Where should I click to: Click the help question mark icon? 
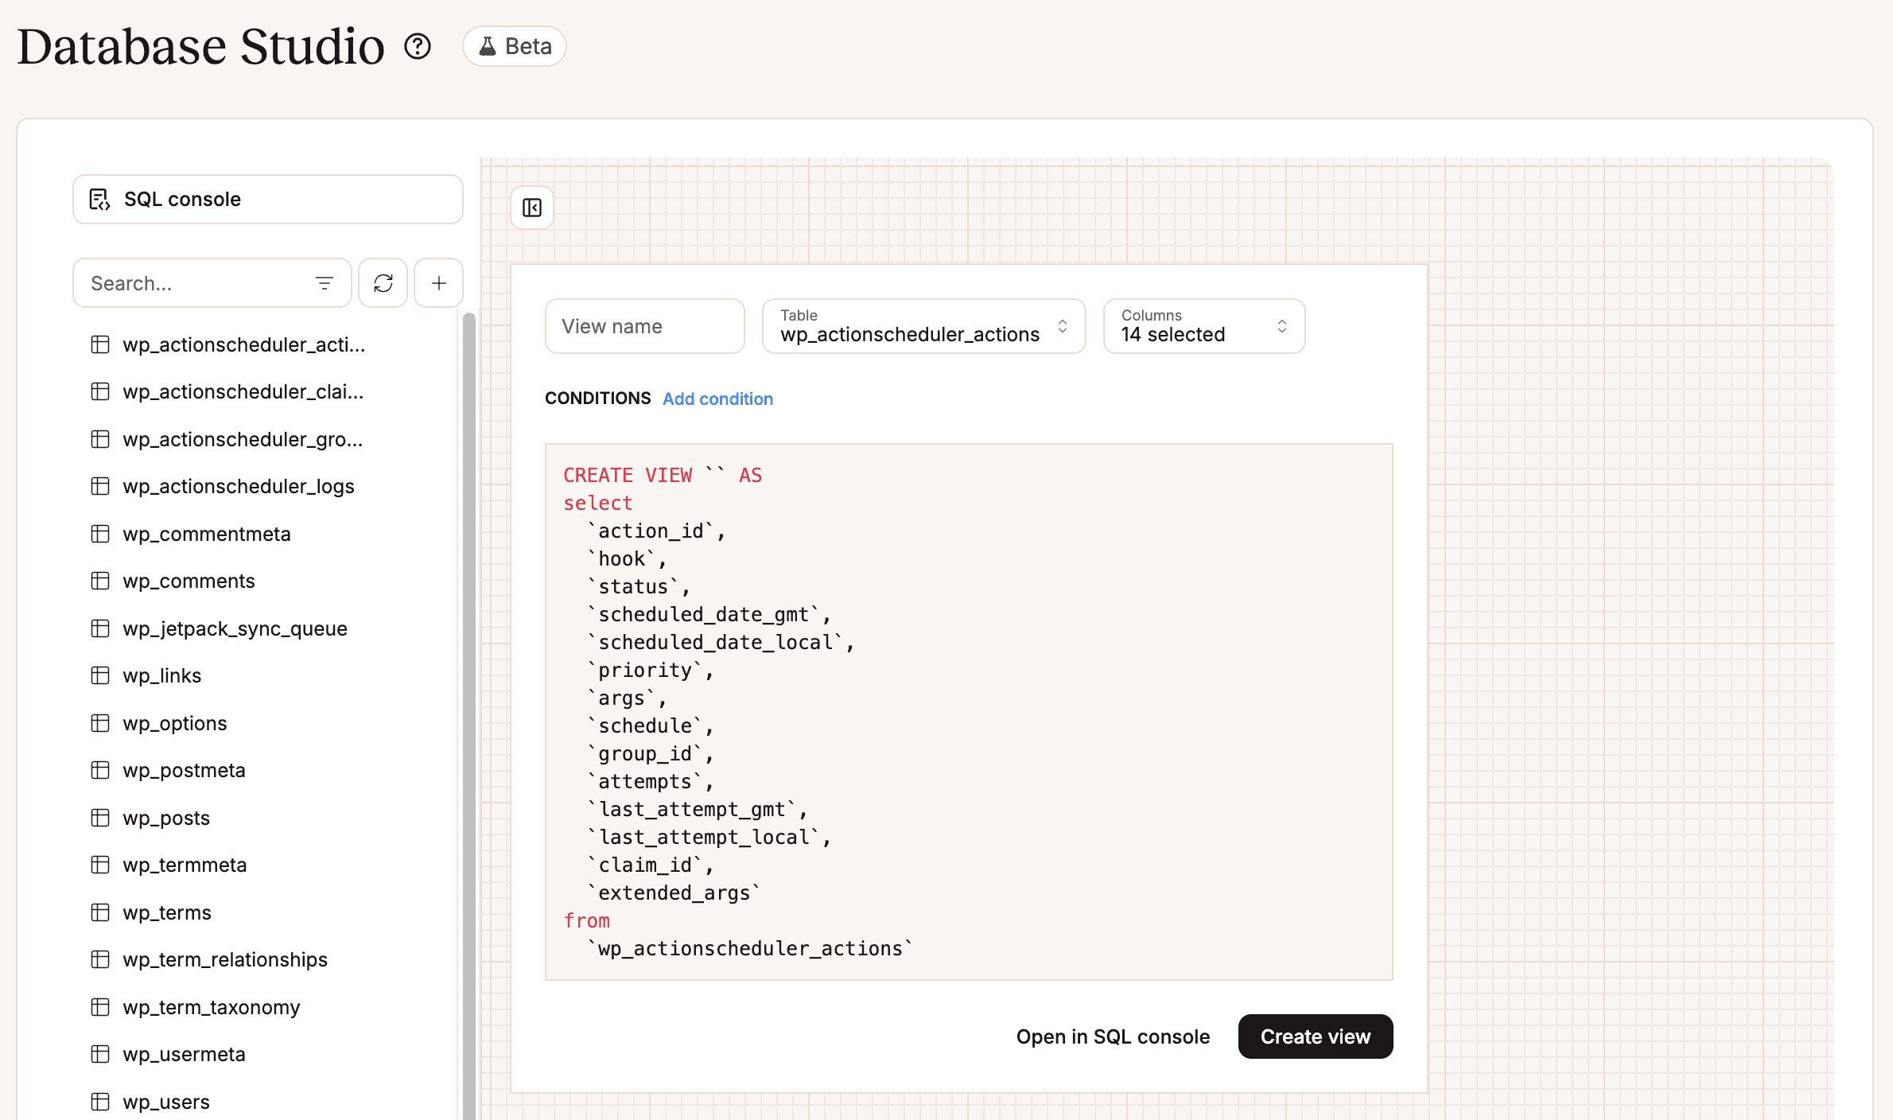point(418,46)
